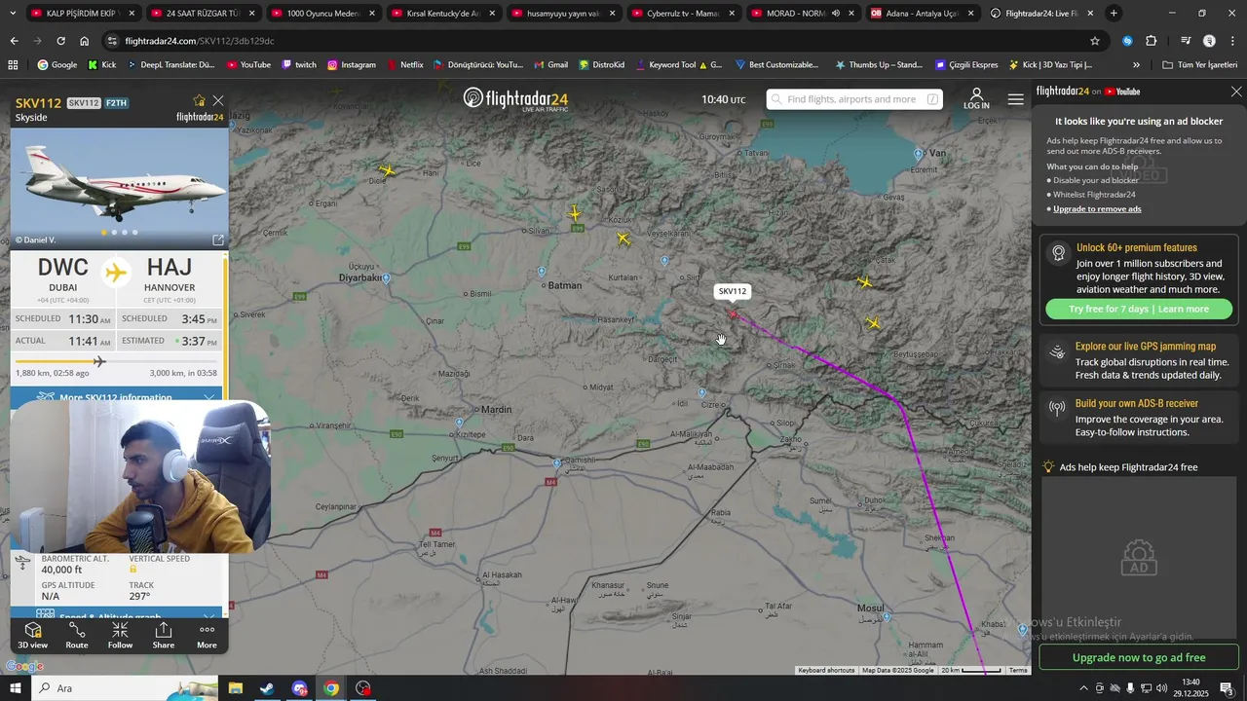Viewport: 1247px width, 701px height.
Task: Expand More SKV112 information section
Action: coord(117,397)
